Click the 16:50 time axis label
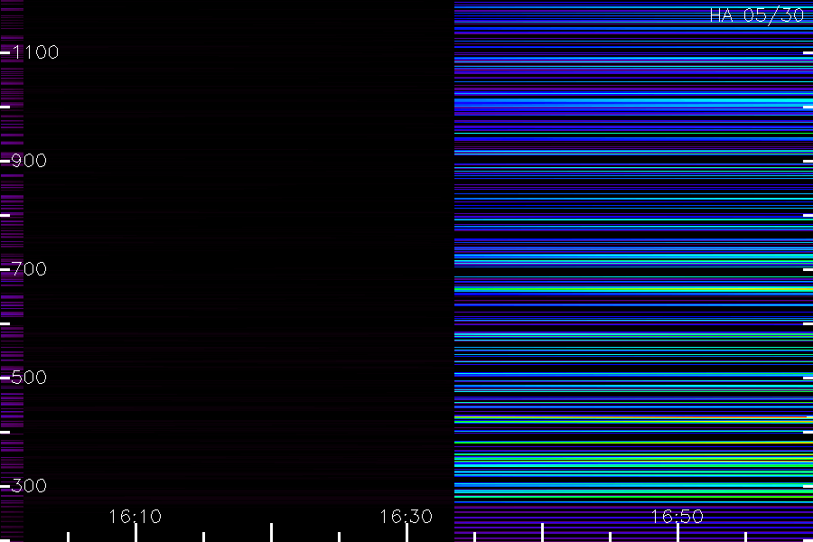Image resolution: width=813 pixels, height=542 pixels. point(677,517)
